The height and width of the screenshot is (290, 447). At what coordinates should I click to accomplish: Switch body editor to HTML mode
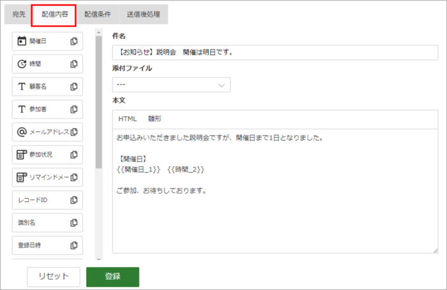tap(128, 119)
